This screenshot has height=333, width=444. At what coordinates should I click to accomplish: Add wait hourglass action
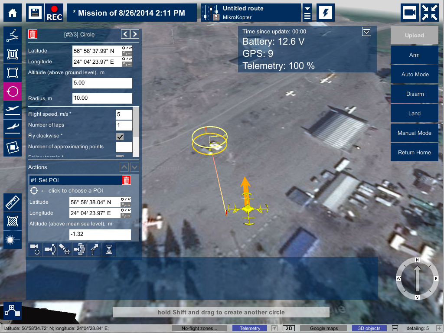(109, 249)
